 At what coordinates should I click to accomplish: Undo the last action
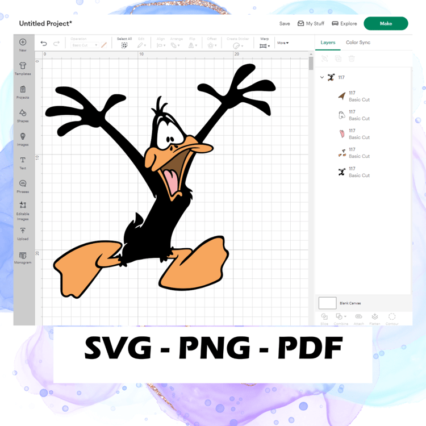point(44,44)
